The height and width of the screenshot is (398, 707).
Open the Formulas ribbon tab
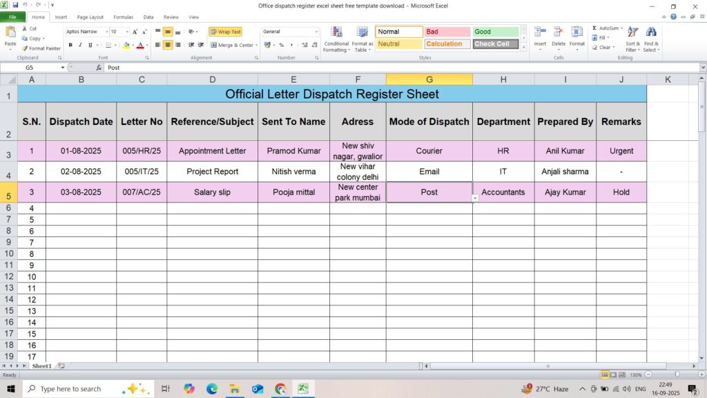pos(124,17)
